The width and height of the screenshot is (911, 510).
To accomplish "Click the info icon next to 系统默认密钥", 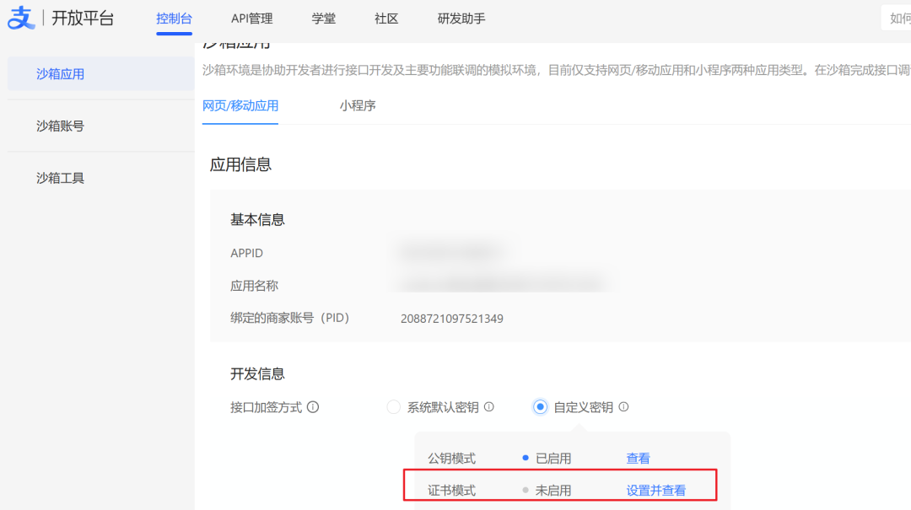I will click(491, 407).
